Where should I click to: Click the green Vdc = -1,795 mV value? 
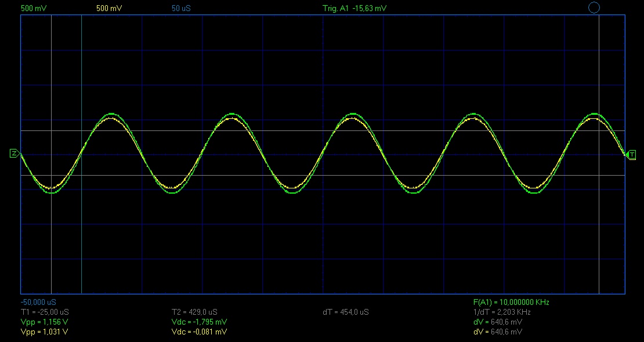[x=199, y=322]
